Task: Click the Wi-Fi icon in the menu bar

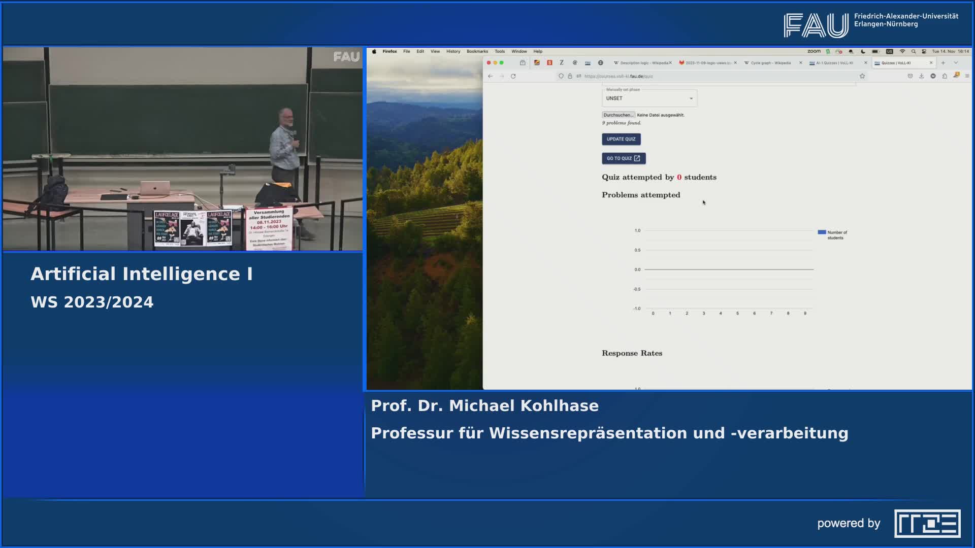Action: 902,51
